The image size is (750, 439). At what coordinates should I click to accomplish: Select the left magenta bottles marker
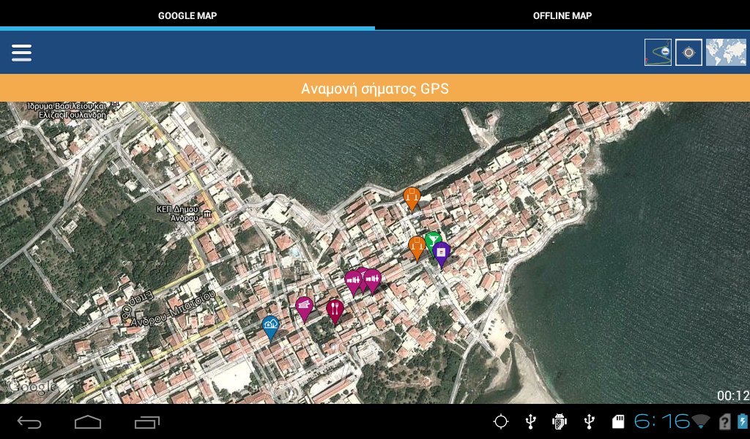tap(353, 283)
